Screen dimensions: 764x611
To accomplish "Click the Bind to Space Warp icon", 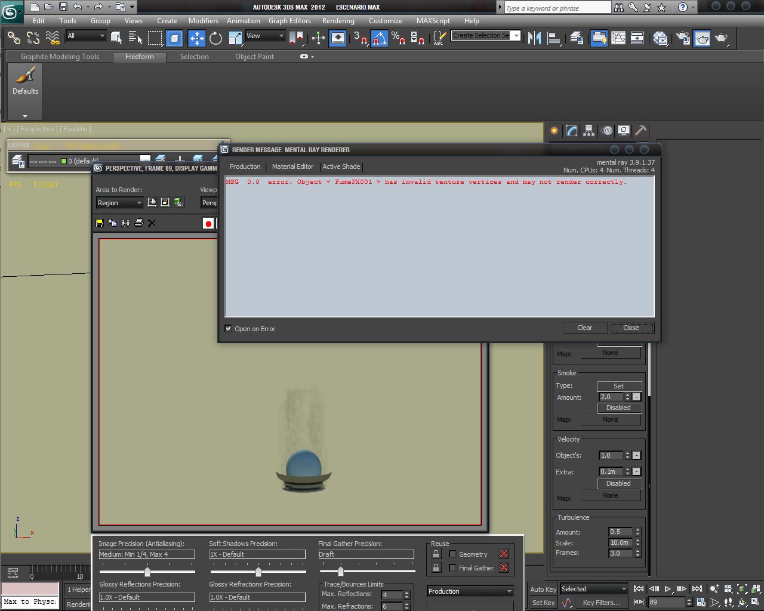I will coord(53,38).
